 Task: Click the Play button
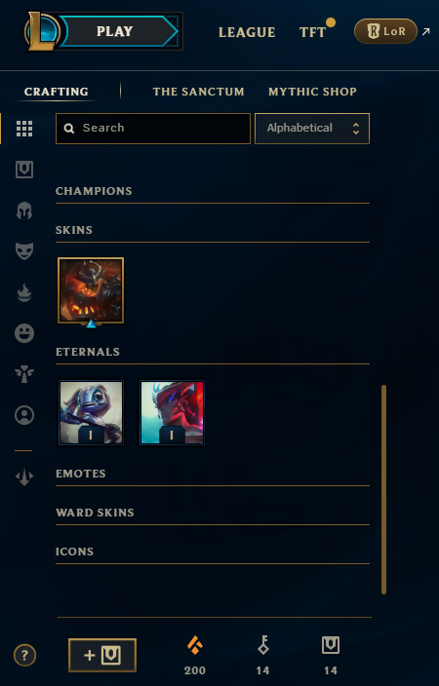pyautogui.click(x=115, y=31)
